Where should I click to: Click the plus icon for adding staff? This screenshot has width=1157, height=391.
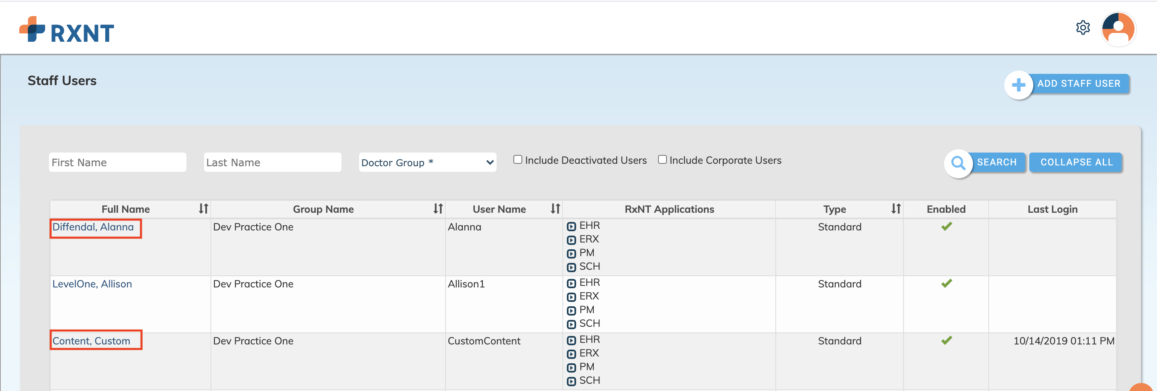click(x=1018, y=84)
